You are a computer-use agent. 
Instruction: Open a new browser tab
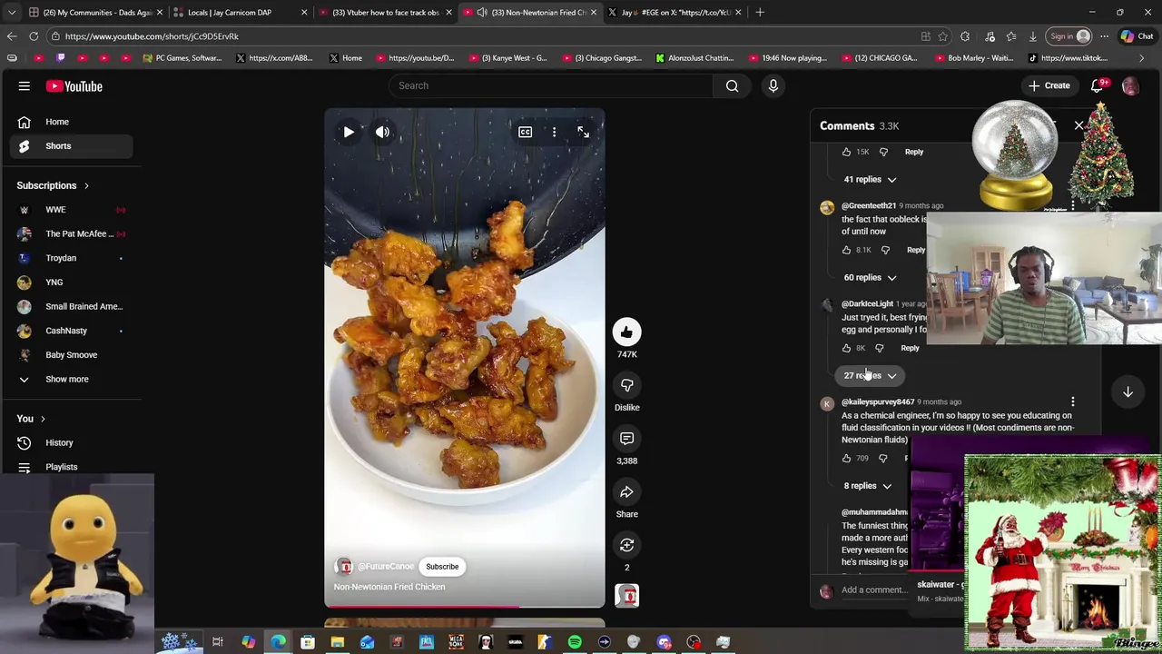(x=760, y=13)
